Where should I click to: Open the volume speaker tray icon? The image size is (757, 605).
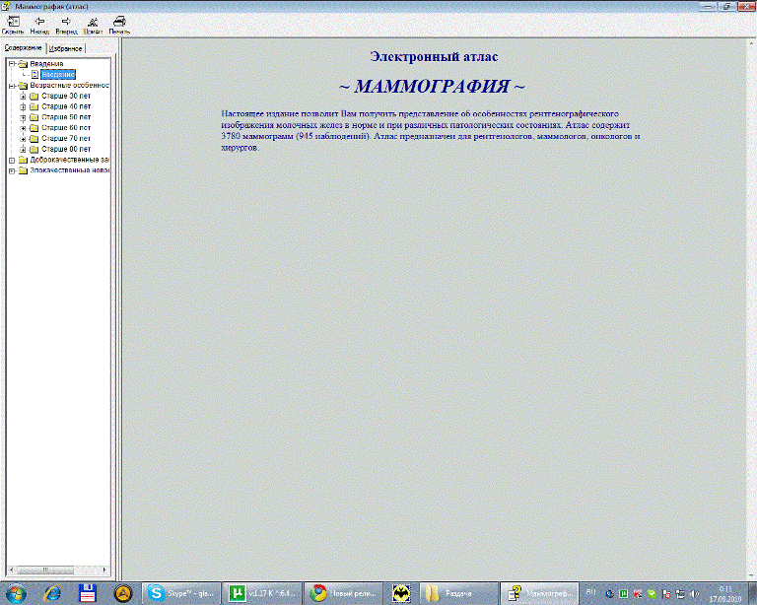pyautogui.click(x=694, y=594)
